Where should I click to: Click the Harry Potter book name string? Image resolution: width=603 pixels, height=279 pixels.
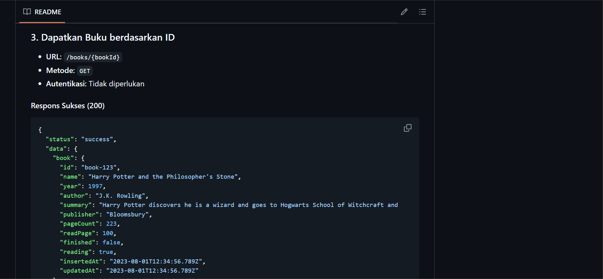pyautogui.click(x=163, y=177)
